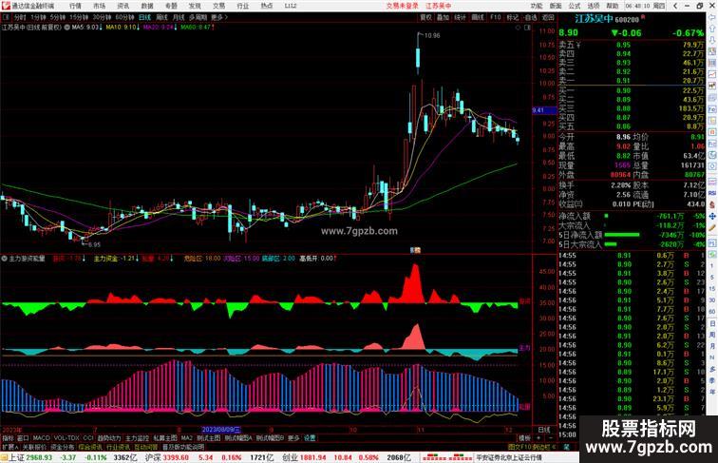Expand the 更多 periods chevron

219,17
